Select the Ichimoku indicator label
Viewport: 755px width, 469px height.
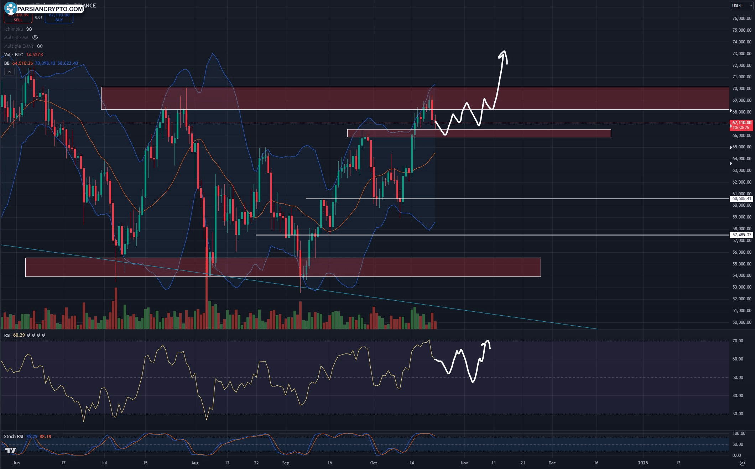14,29
